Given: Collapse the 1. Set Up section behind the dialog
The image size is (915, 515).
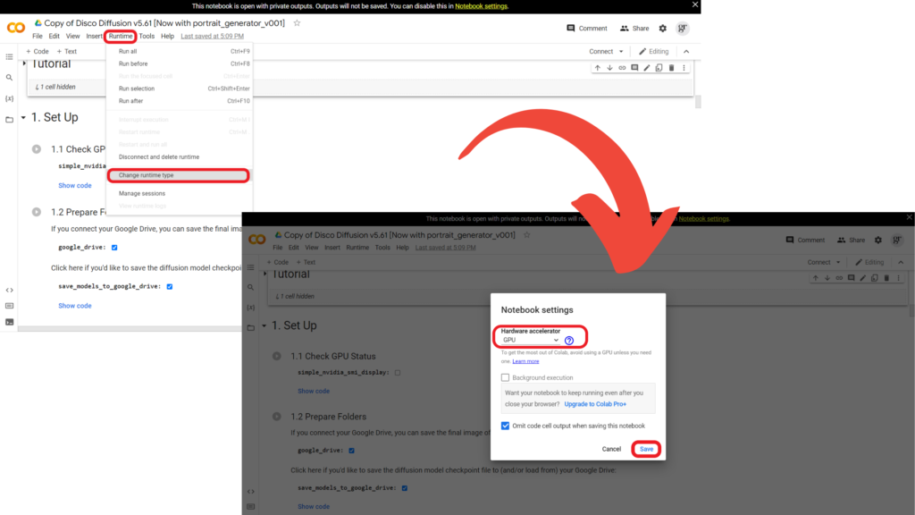Looking at the screenshot, I should point(264,325).
